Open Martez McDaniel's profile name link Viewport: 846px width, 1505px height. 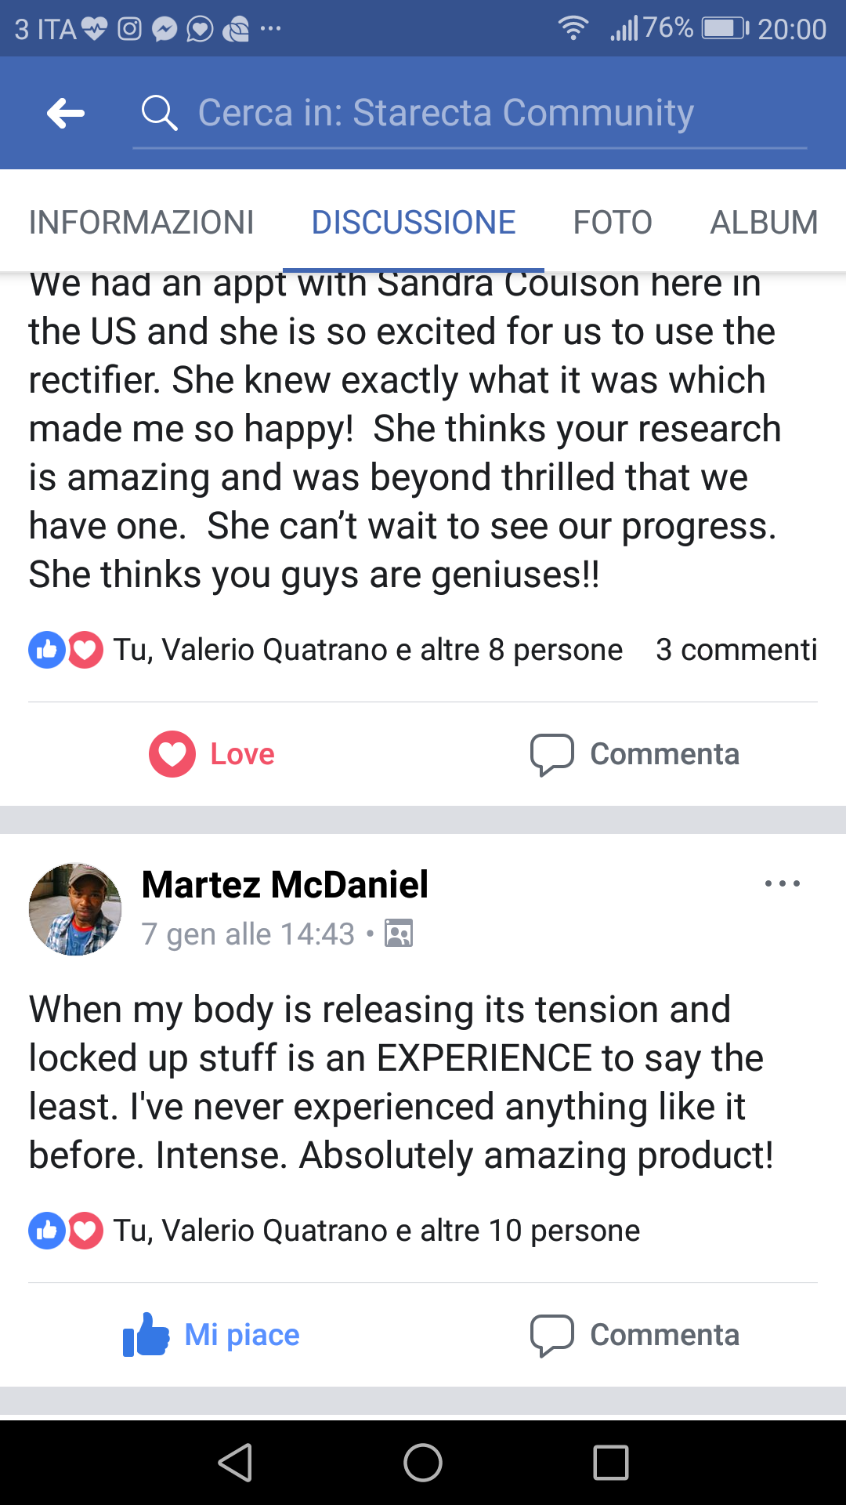point(285,884)
